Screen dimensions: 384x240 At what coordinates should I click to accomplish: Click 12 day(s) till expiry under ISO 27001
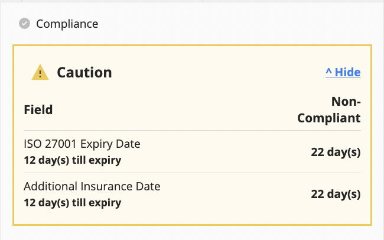73,160
